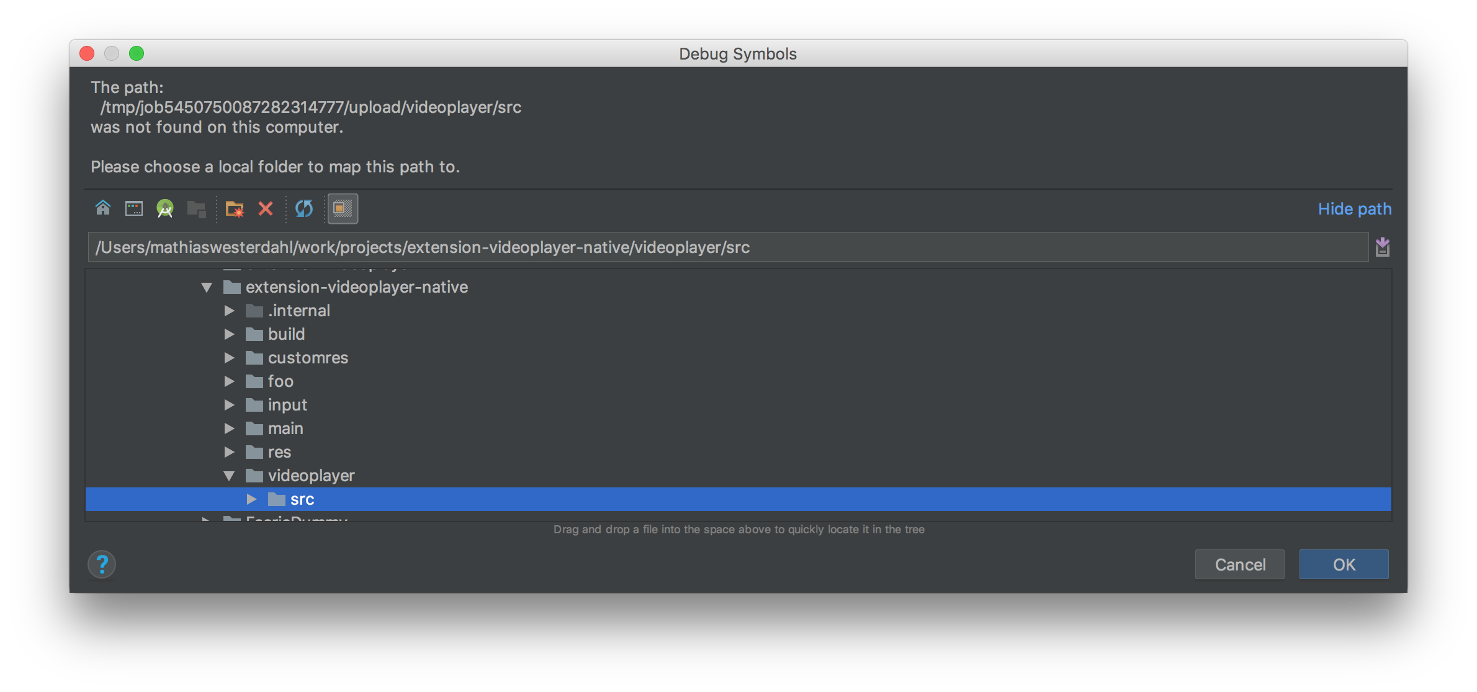Expand the src folder arrow
Screen dimensions: 1477x692
[251, 499]
